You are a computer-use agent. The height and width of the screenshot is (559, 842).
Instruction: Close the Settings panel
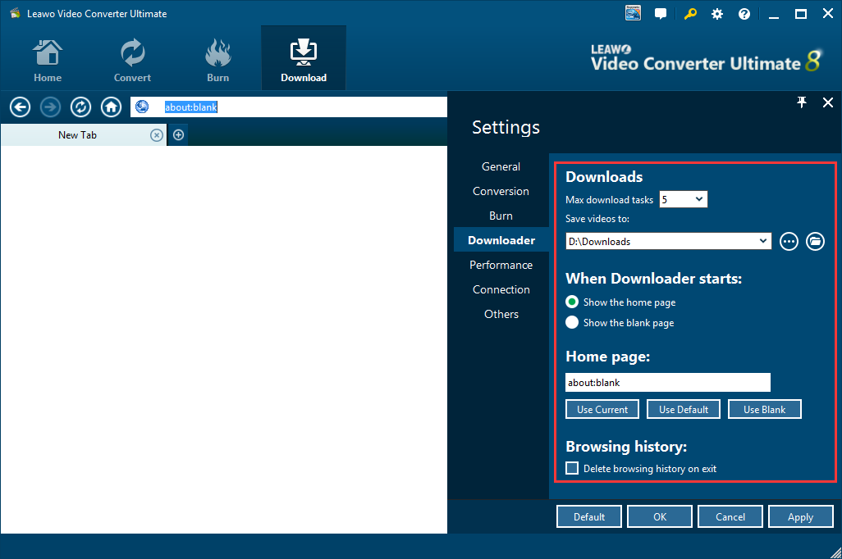click(828, 102)
